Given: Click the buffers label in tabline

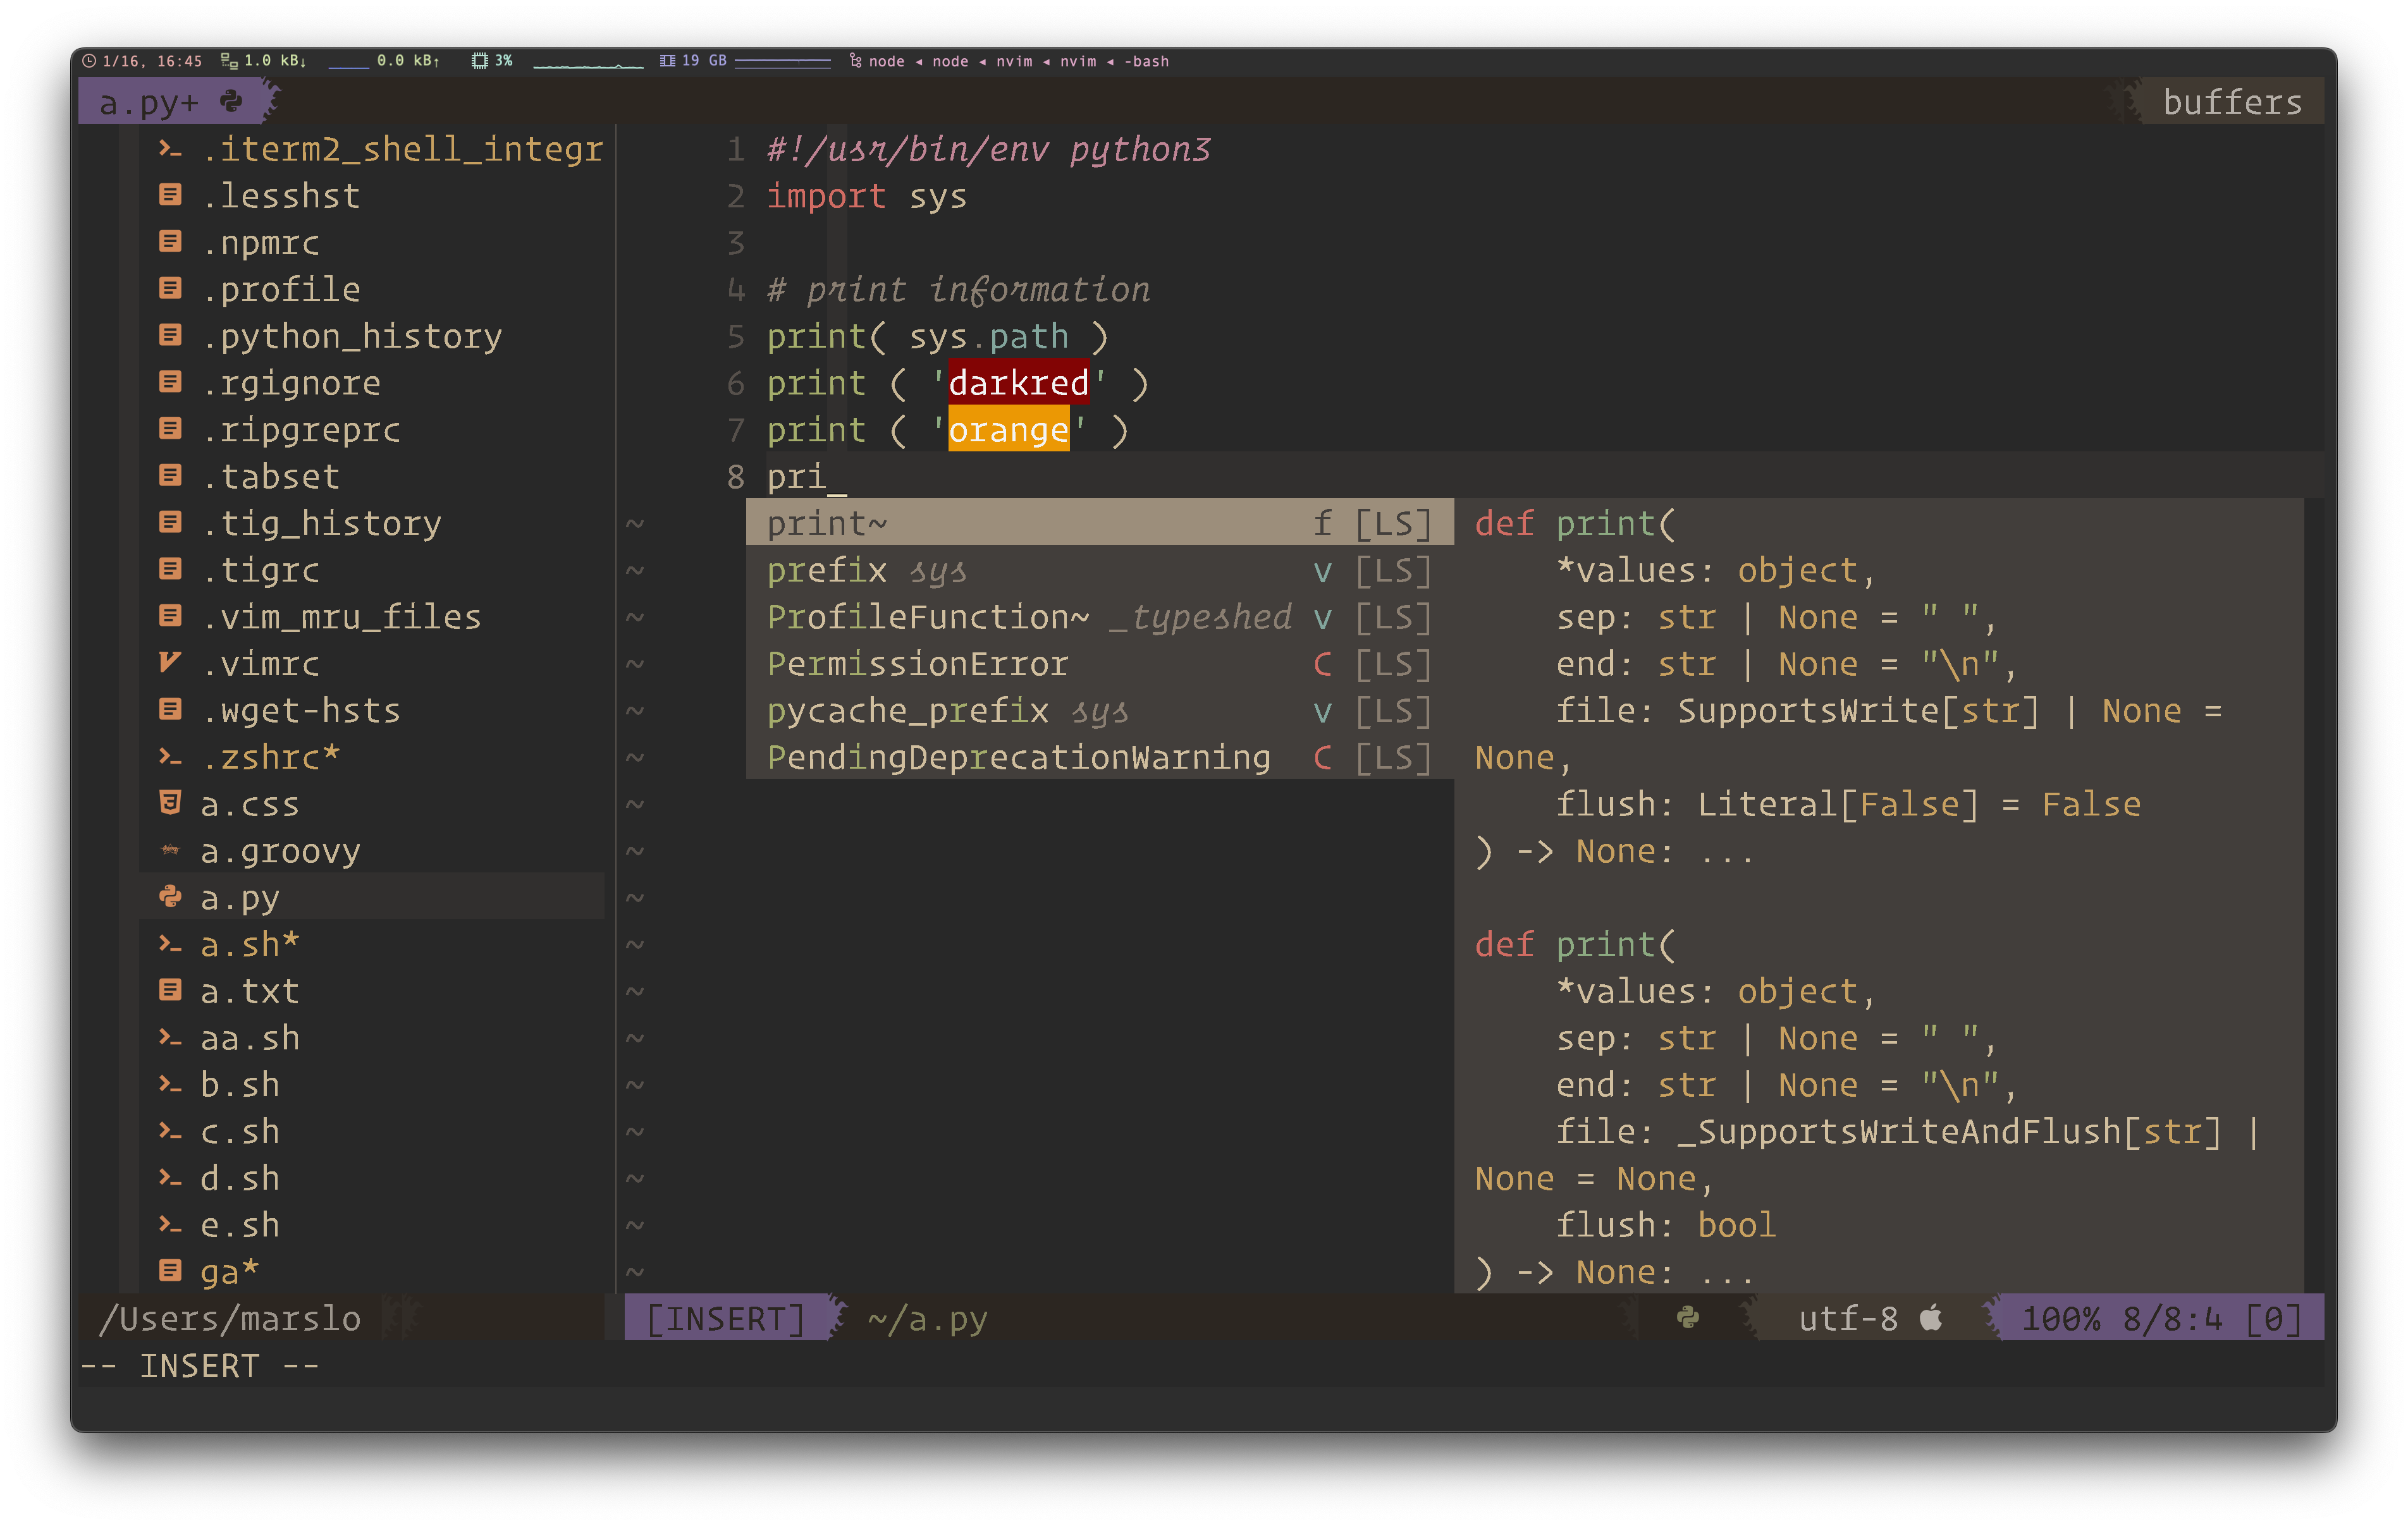Looking at the screenshot, I should pos(2231,102).
